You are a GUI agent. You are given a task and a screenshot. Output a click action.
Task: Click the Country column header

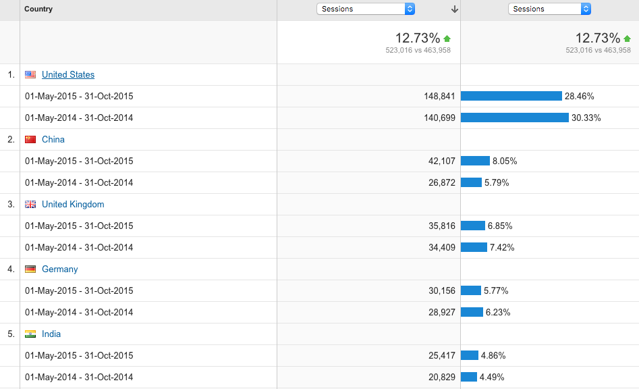pyautogui.click(x=38, y=9)
